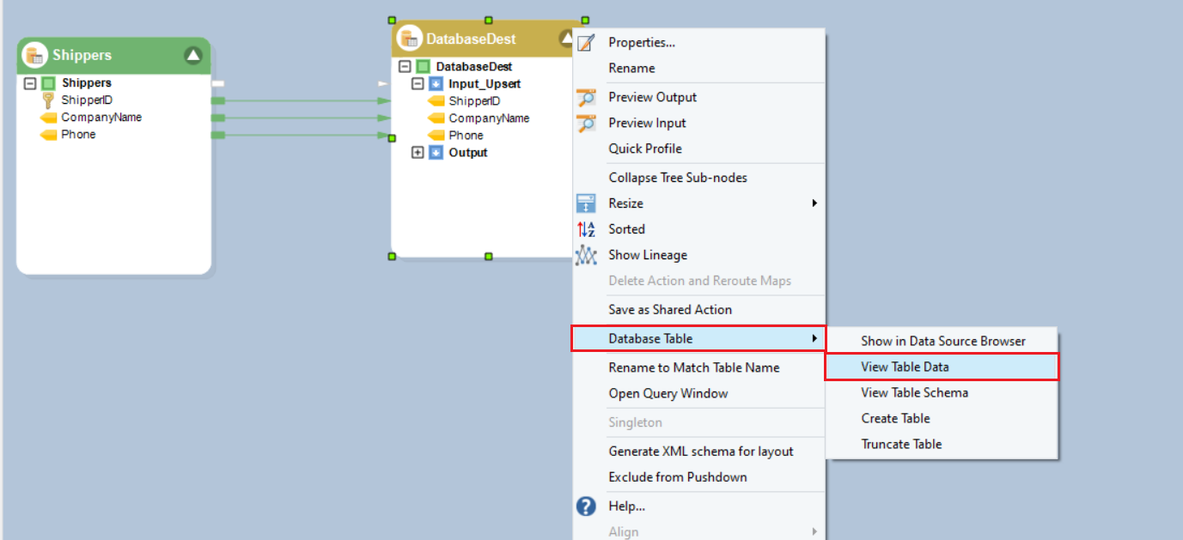The width and height of the screenshot is (1183, 540).
Task: Click the Sorted A-Z icon
Action: [x=586, y=229]
